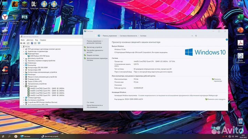This screenshot has height=139, width=248.
Task: Click Изменить ключ продукта link
Action: coord(216,99)
